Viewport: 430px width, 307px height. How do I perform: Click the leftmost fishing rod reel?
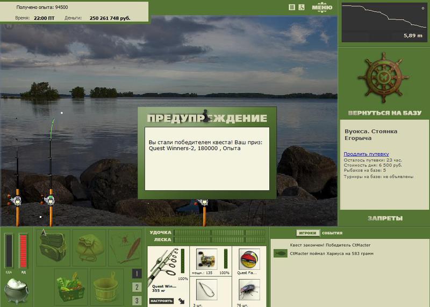click(x=16, y=201)
